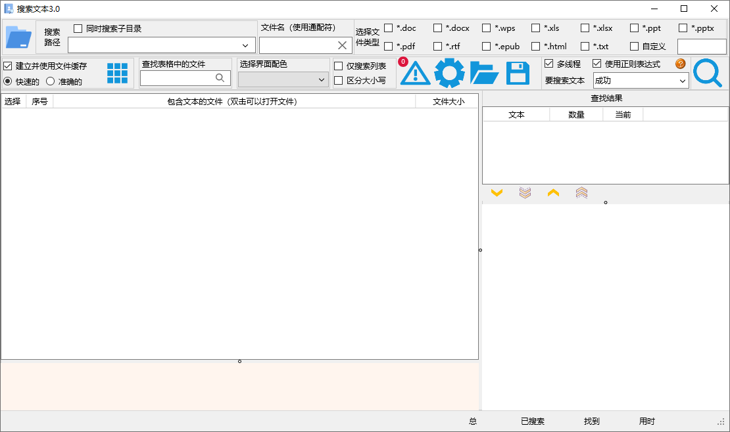The height and width of the screenshot is (432, 730).
Task: Open the search path folder picker icon
Action: [x=19, y=37]
